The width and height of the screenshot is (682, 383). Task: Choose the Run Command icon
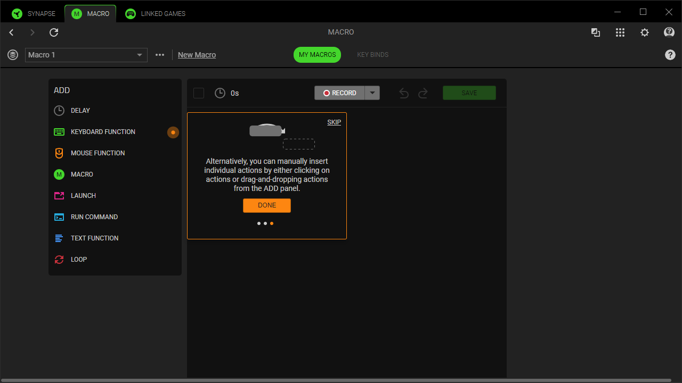[59, 217]
